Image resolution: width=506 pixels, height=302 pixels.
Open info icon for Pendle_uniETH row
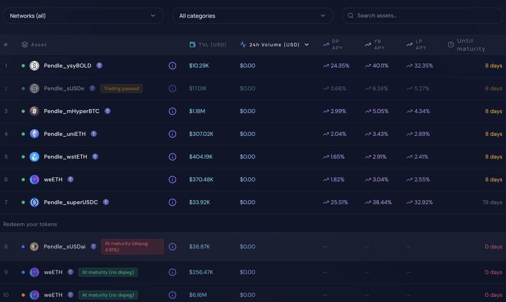click(172, 134)
